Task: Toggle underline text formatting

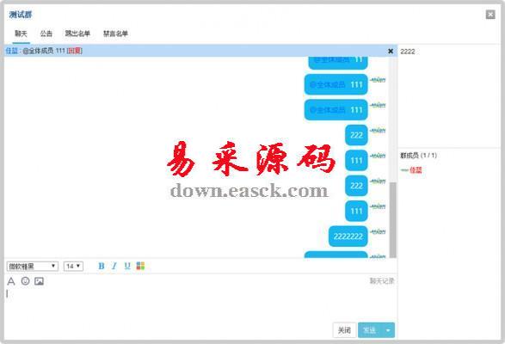Action: point(127,266)
